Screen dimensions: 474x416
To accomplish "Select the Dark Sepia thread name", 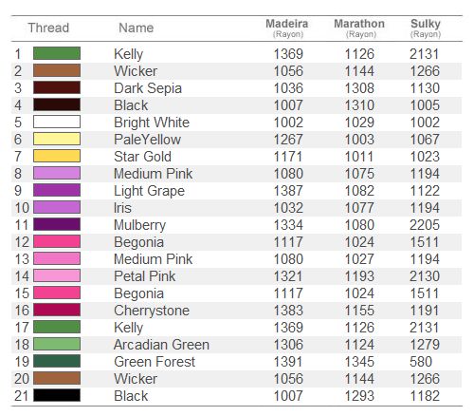I will point(148,88).
